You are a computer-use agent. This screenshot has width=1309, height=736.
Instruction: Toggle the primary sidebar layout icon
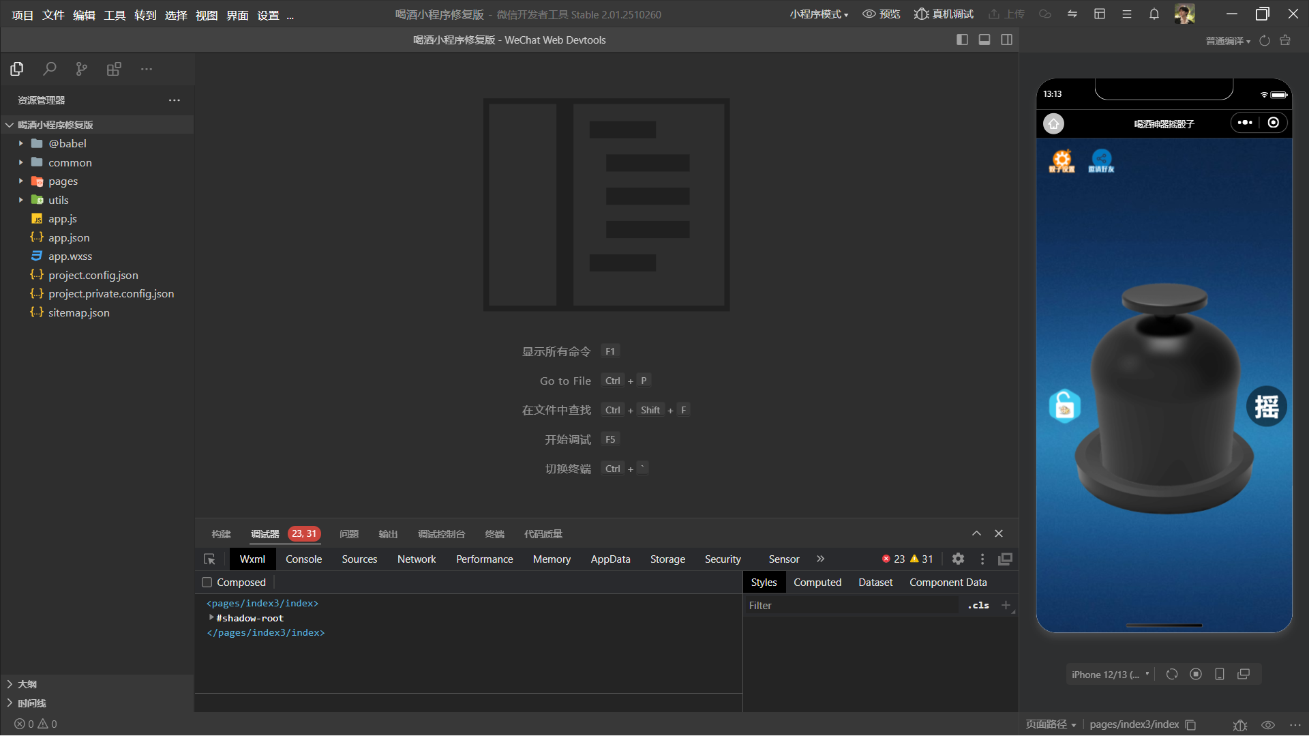[962, 40]
